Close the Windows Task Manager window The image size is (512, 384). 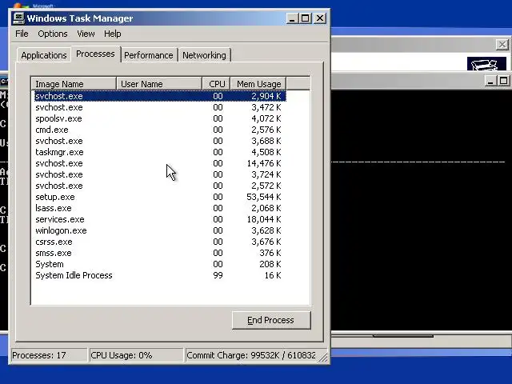[x=320, y=18]
